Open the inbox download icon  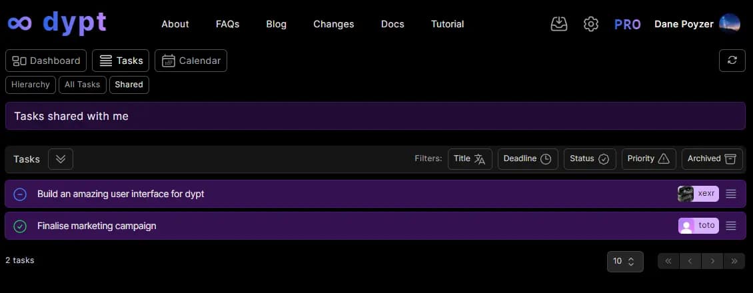pyautogui.click(x=559, y=24)
